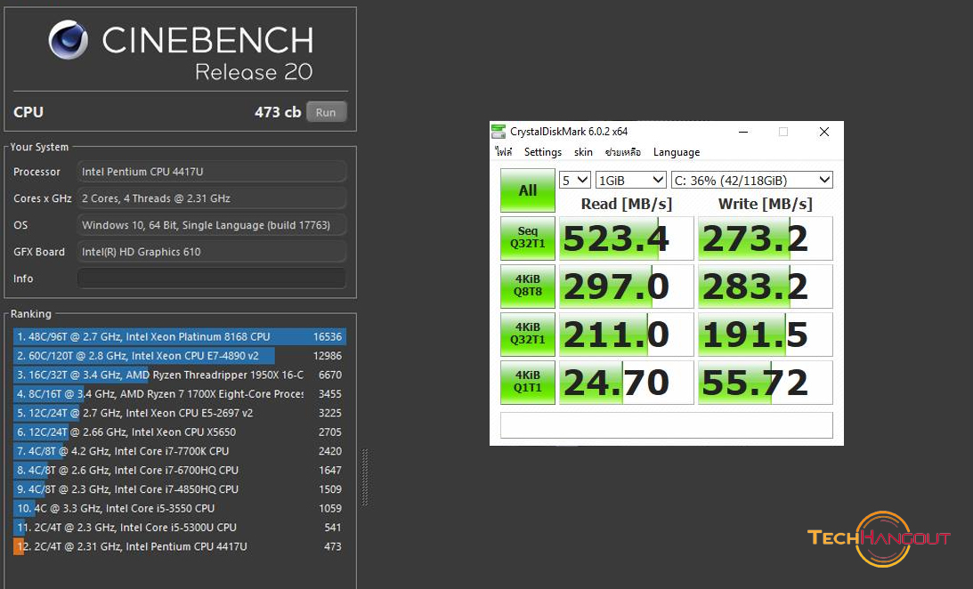Select ranking row 12 Intel Pentium CPU 4417U
The height and width of the screenshot is (589, 973).
[179, 547]
